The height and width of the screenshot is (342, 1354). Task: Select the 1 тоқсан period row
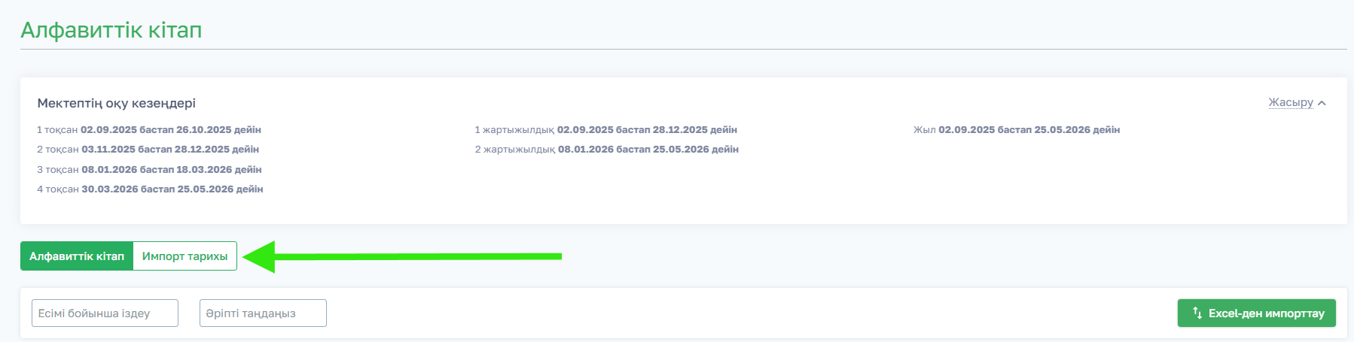tap(149, 130)
